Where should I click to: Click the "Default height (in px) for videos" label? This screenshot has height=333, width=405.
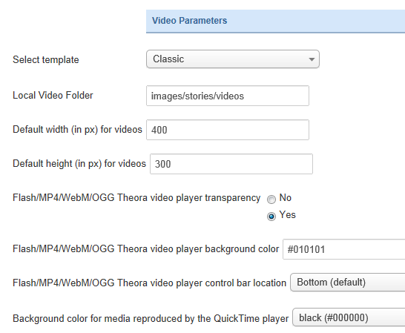(x=79, y=164)
